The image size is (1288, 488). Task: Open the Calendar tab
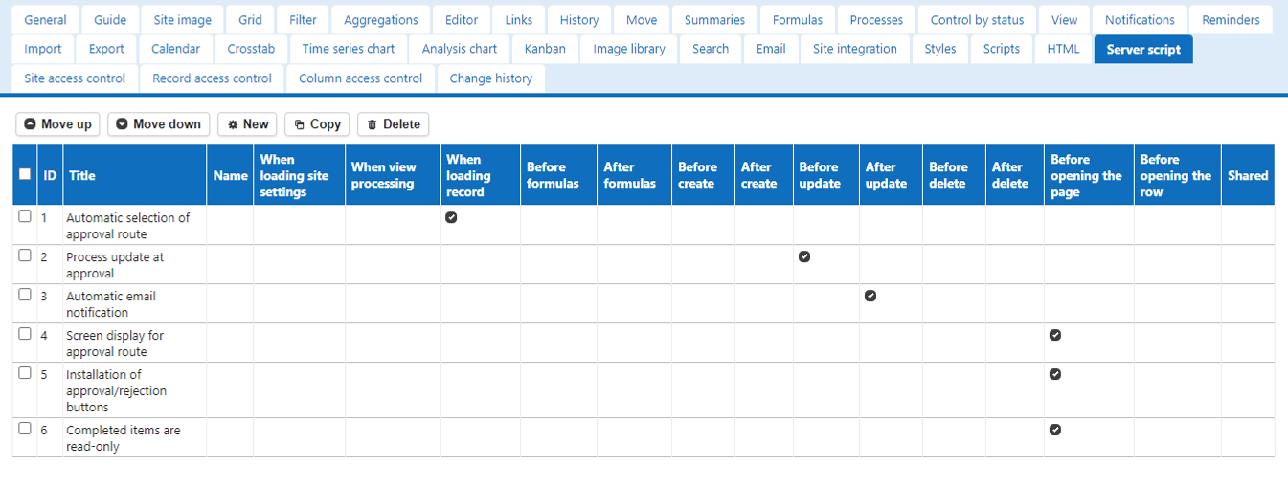pyautogui.click(x=176, y=49)
